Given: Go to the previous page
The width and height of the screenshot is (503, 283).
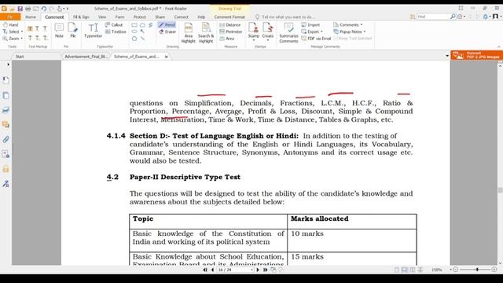Looking at the screenshot, I should (212, 270).
